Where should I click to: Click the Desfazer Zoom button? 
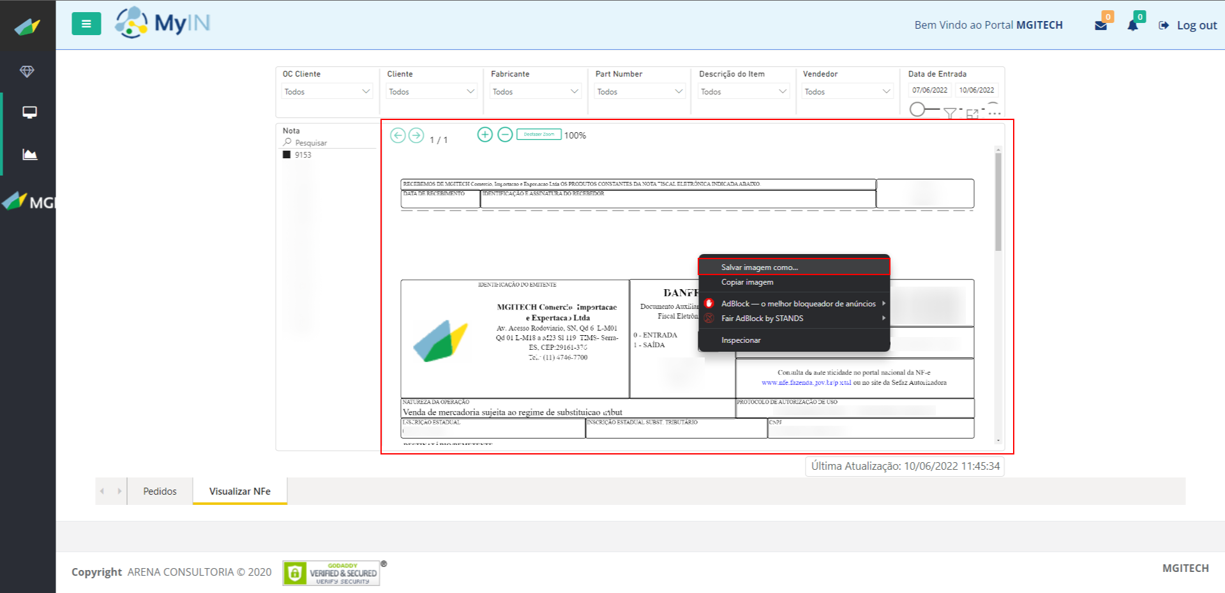[x=539, y=135]
